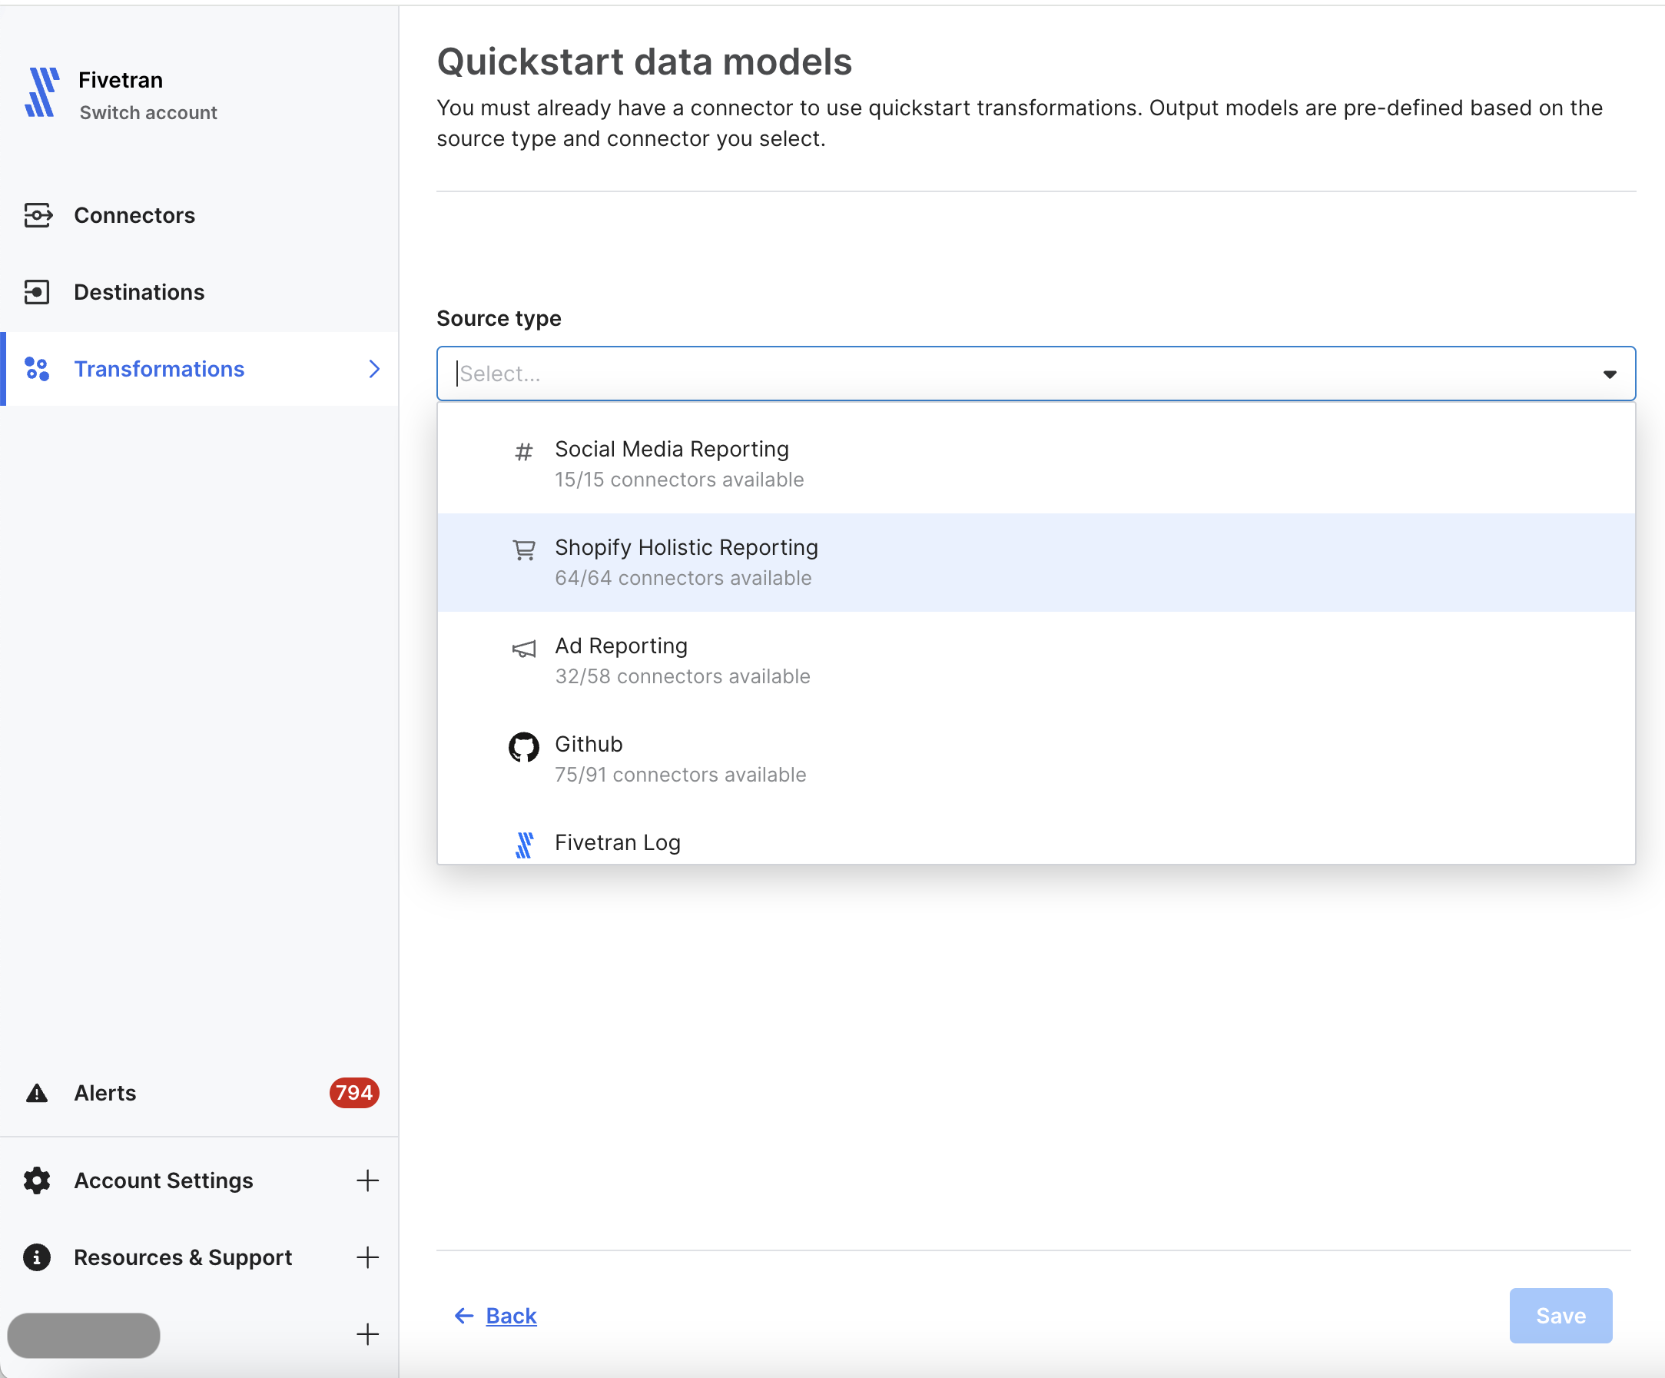Click the Fivetran Log icon in the list
This screenshot has width=1665, height=1378.
tap(523, 845)
